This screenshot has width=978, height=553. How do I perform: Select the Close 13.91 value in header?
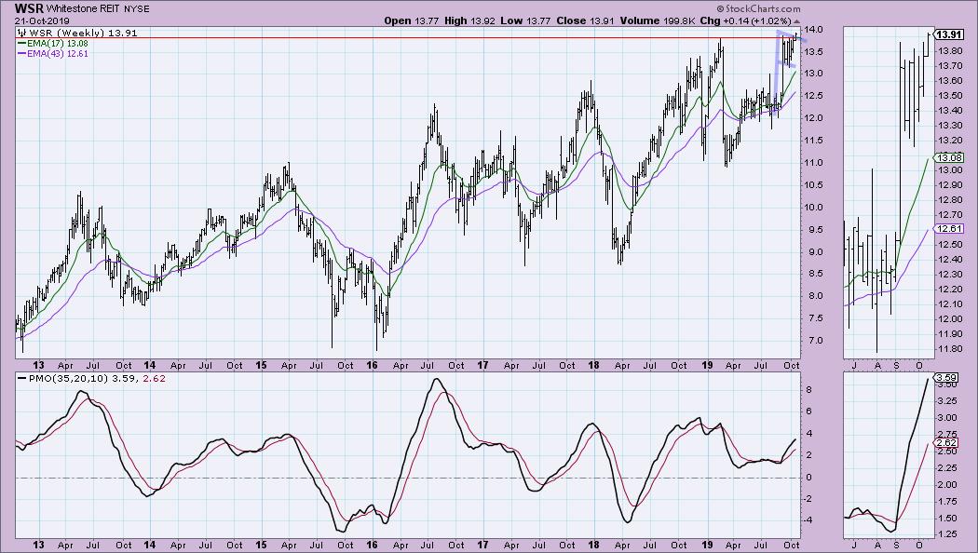pos(585,20)
